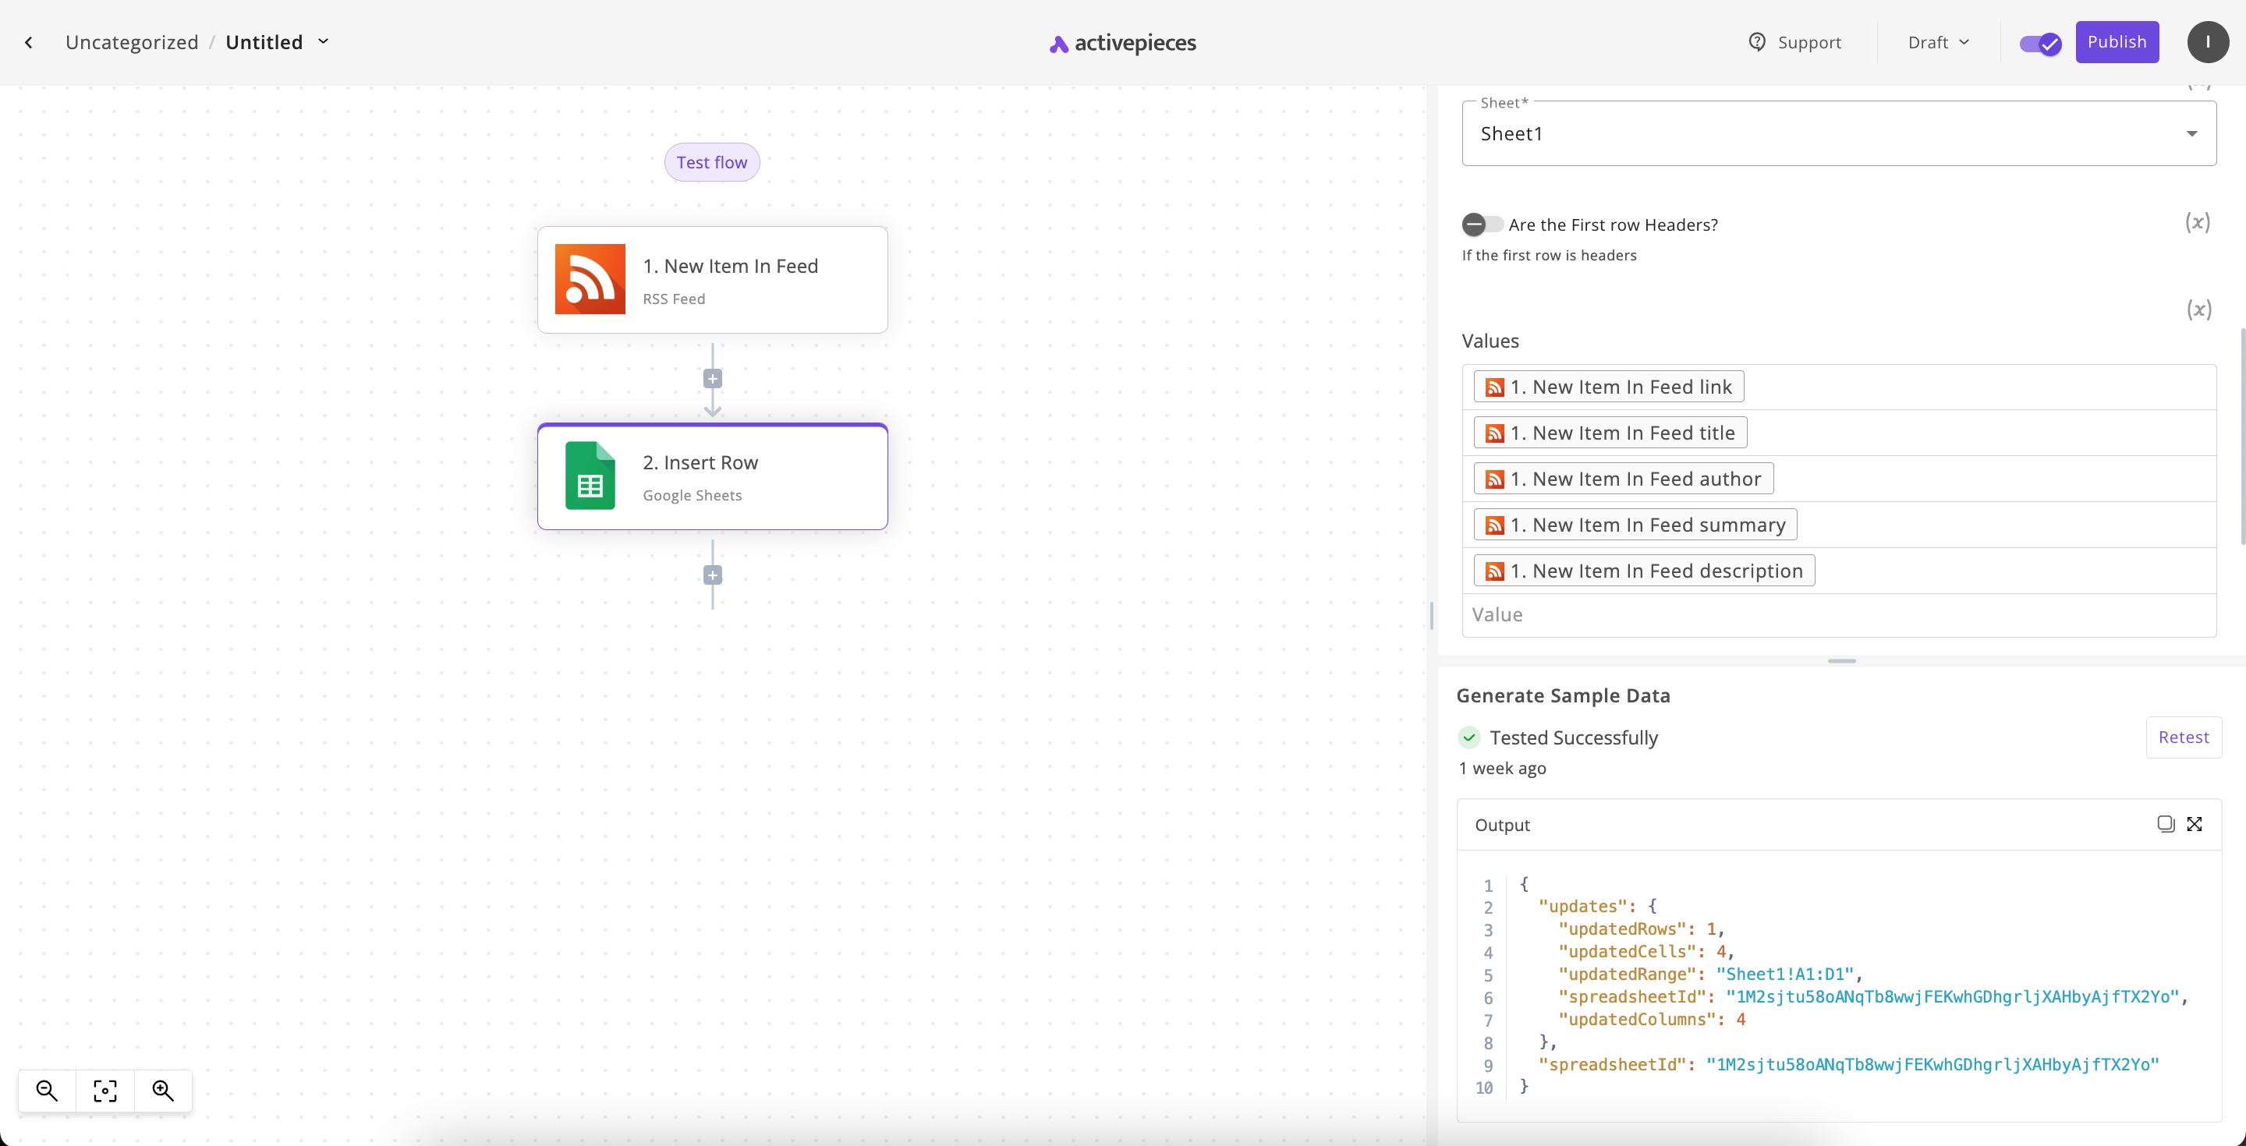Image resolution: width=2246 pixels, height=1146 pixels.
Task: Open the Uncategorized folder breadcrumb
Action: coord(132,42)
